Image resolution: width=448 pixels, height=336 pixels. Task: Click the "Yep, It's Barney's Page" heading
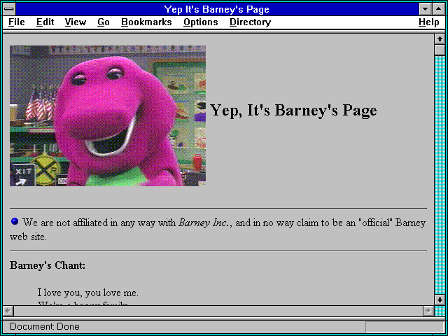[x=293, y=111]
